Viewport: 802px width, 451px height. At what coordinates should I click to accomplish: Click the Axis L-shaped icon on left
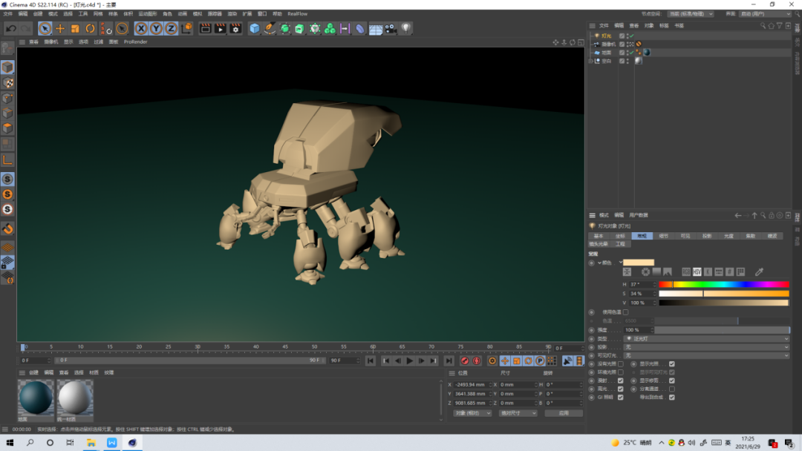tap(7, 160)
